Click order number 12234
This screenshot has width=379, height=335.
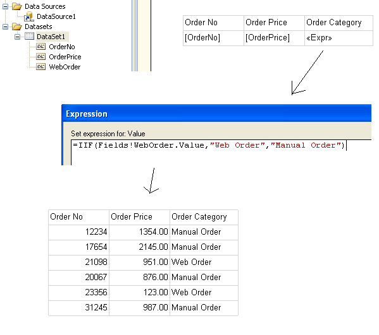point(96,232)
